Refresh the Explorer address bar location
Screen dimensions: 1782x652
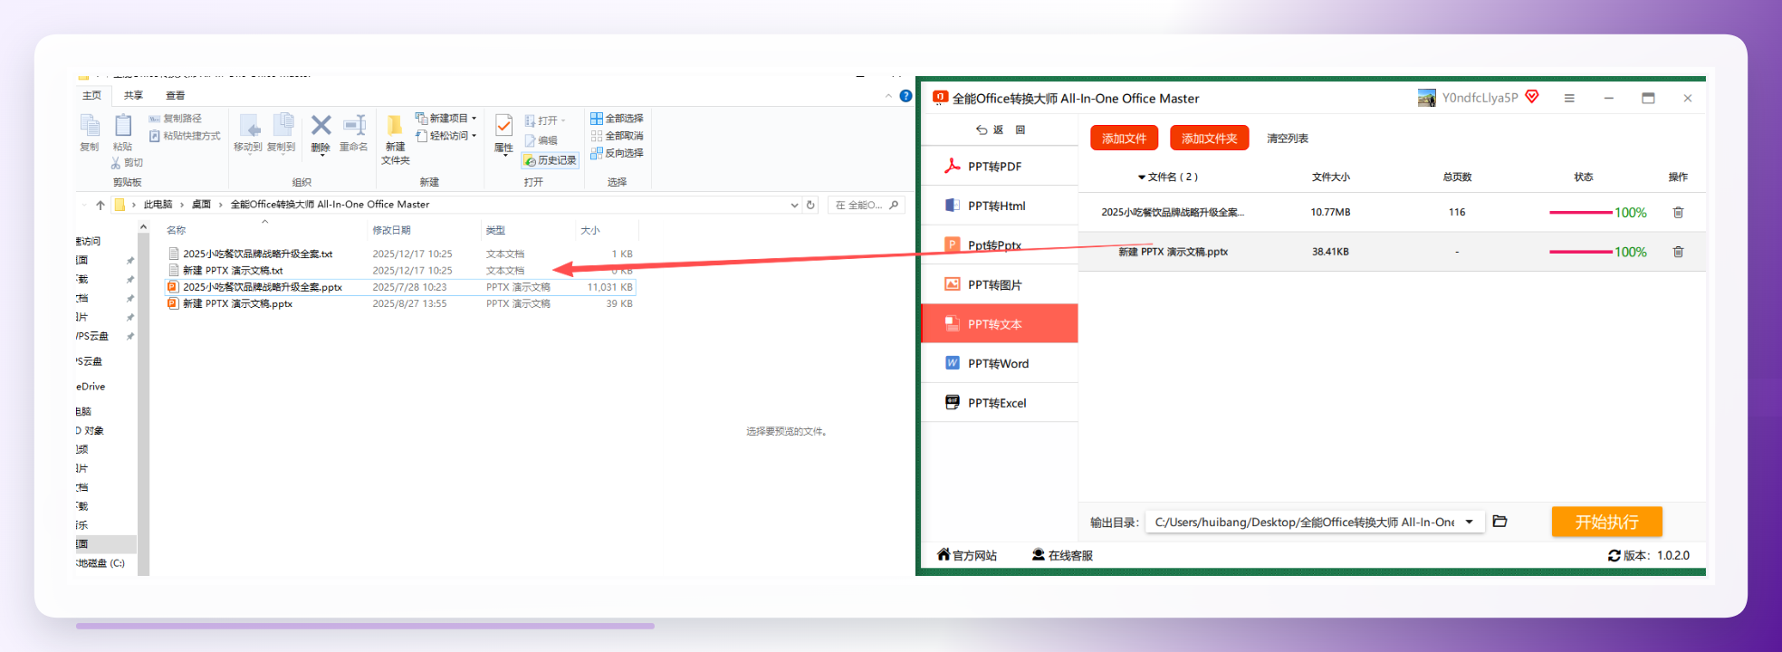pos(810,205)
